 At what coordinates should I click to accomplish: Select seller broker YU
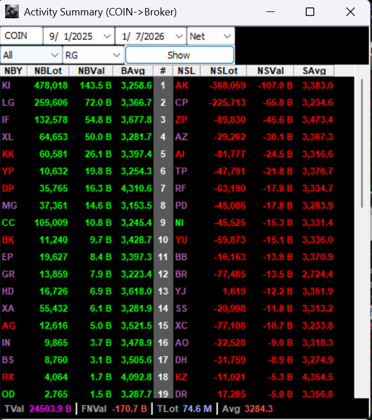click(x=181, y=240)
